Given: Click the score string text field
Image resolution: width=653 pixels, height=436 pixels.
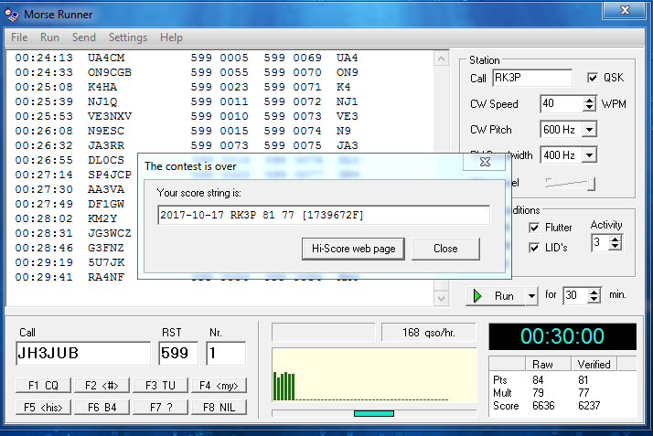Looking at the screenshot, I should 322,215.
